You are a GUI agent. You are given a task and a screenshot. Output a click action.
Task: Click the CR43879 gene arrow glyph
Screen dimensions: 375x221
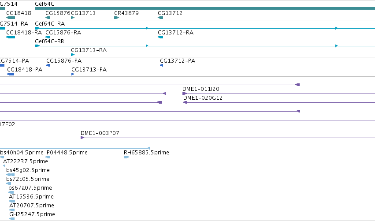pyautogui.click(x=116, y=18)
